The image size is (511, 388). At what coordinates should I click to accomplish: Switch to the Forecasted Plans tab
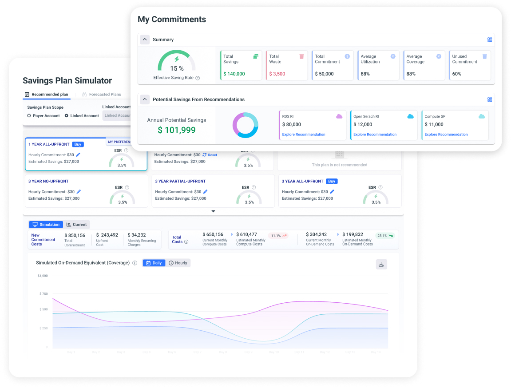[105, 94]
